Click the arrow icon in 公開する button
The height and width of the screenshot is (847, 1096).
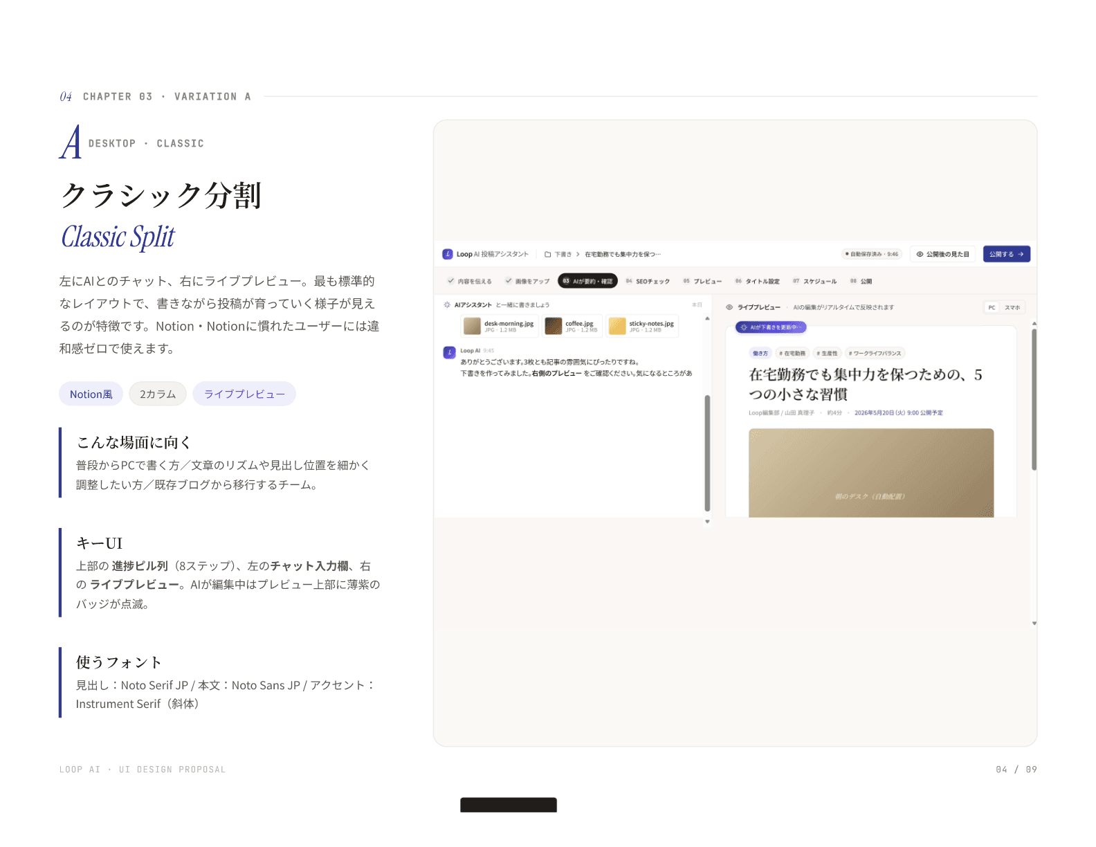(1021, 254)
